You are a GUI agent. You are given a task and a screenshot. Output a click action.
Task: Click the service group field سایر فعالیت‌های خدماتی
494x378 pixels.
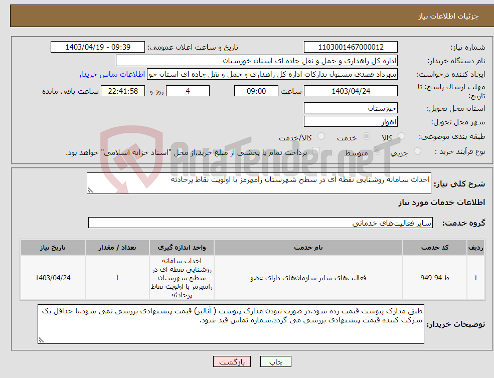260,223
